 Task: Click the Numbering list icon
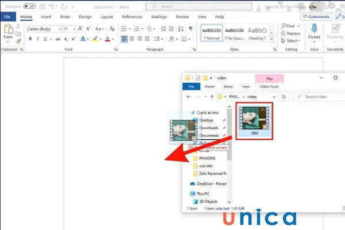tap(137, 29)
